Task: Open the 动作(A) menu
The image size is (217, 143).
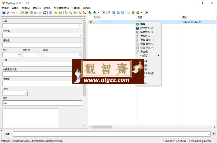Action: point(47,8)
